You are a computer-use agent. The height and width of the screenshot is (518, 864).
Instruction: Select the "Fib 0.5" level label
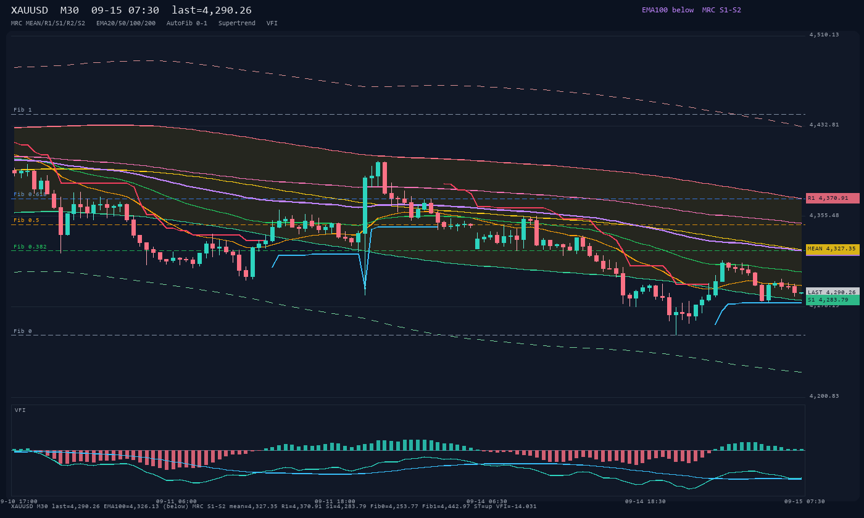pos(27,220)
